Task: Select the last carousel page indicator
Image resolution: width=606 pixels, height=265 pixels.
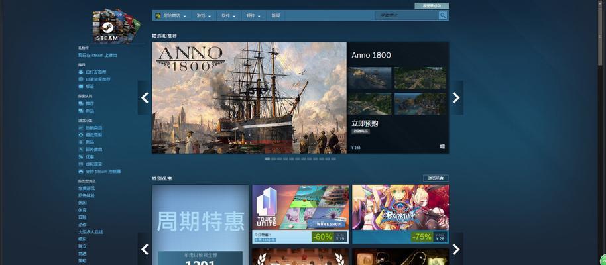Action: pos(333,159)
